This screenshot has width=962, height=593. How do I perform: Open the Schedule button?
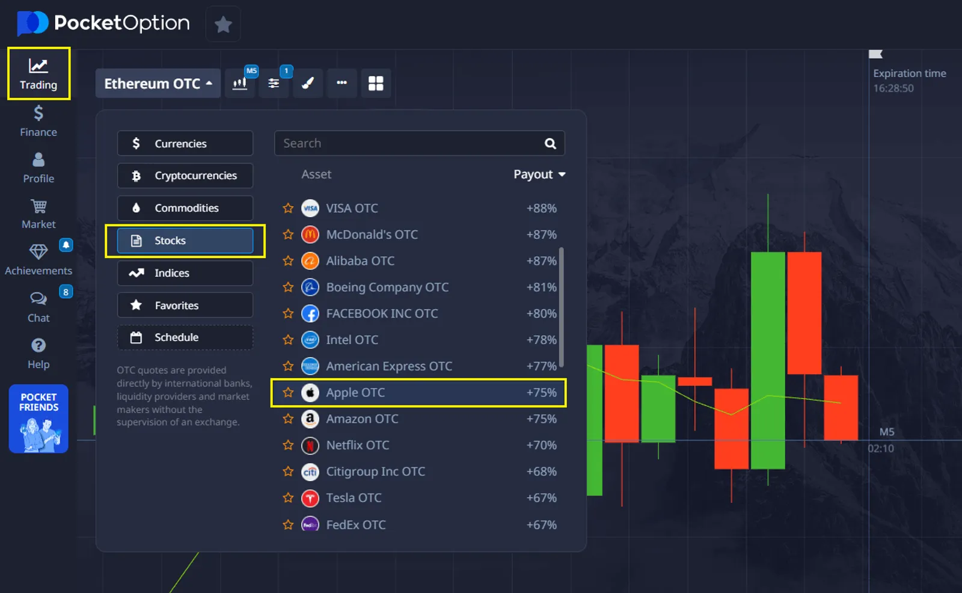185,337
